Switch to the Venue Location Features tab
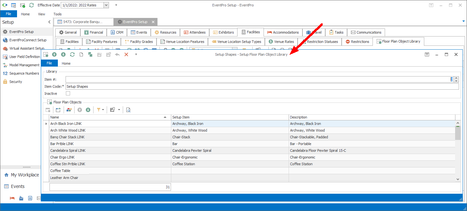 pyautogui.click(x=182, y=42)
